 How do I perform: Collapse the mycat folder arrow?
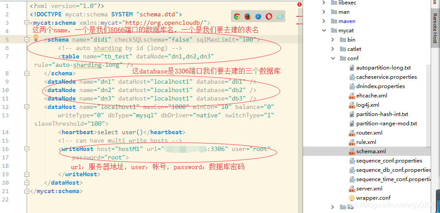[324, 30]
